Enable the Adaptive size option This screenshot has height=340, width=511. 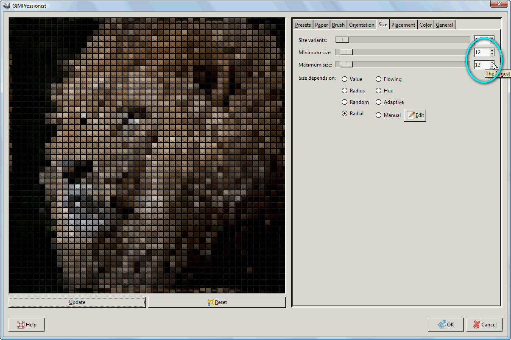coord(390,102)
